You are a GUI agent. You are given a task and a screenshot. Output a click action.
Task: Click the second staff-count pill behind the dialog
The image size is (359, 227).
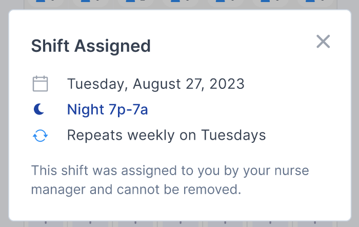click(90, 3)
